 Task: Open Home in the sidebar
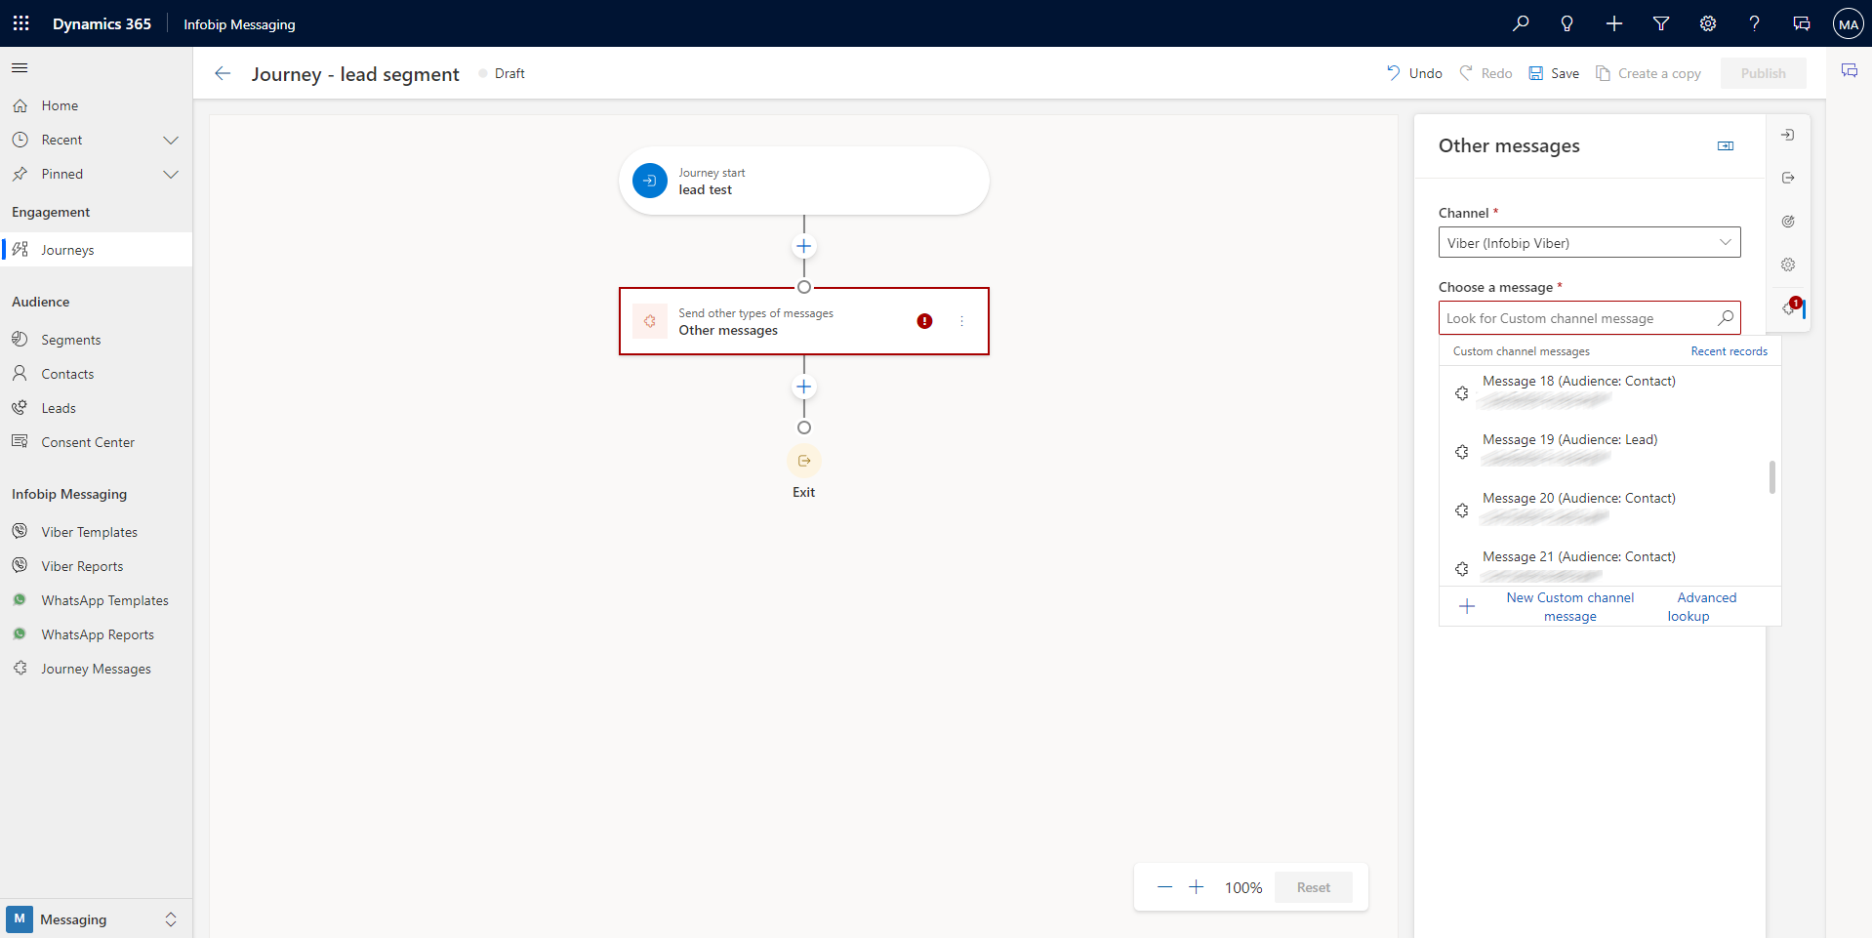tap(96, 105)
